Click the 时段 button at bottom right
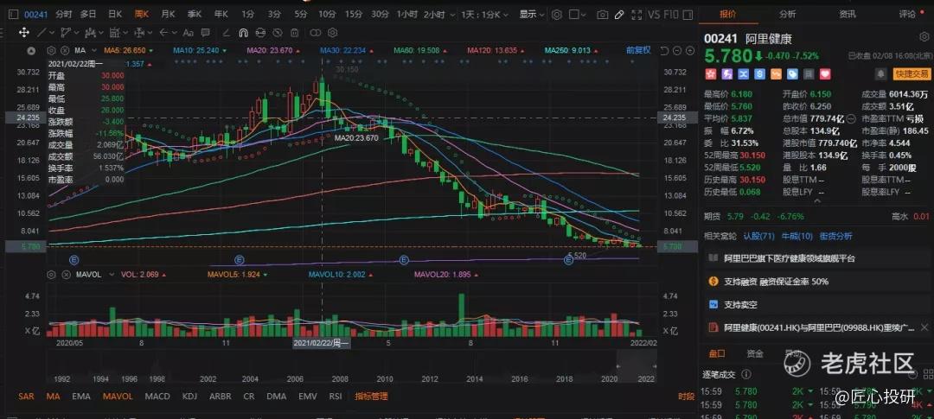 tap(686, 396)
